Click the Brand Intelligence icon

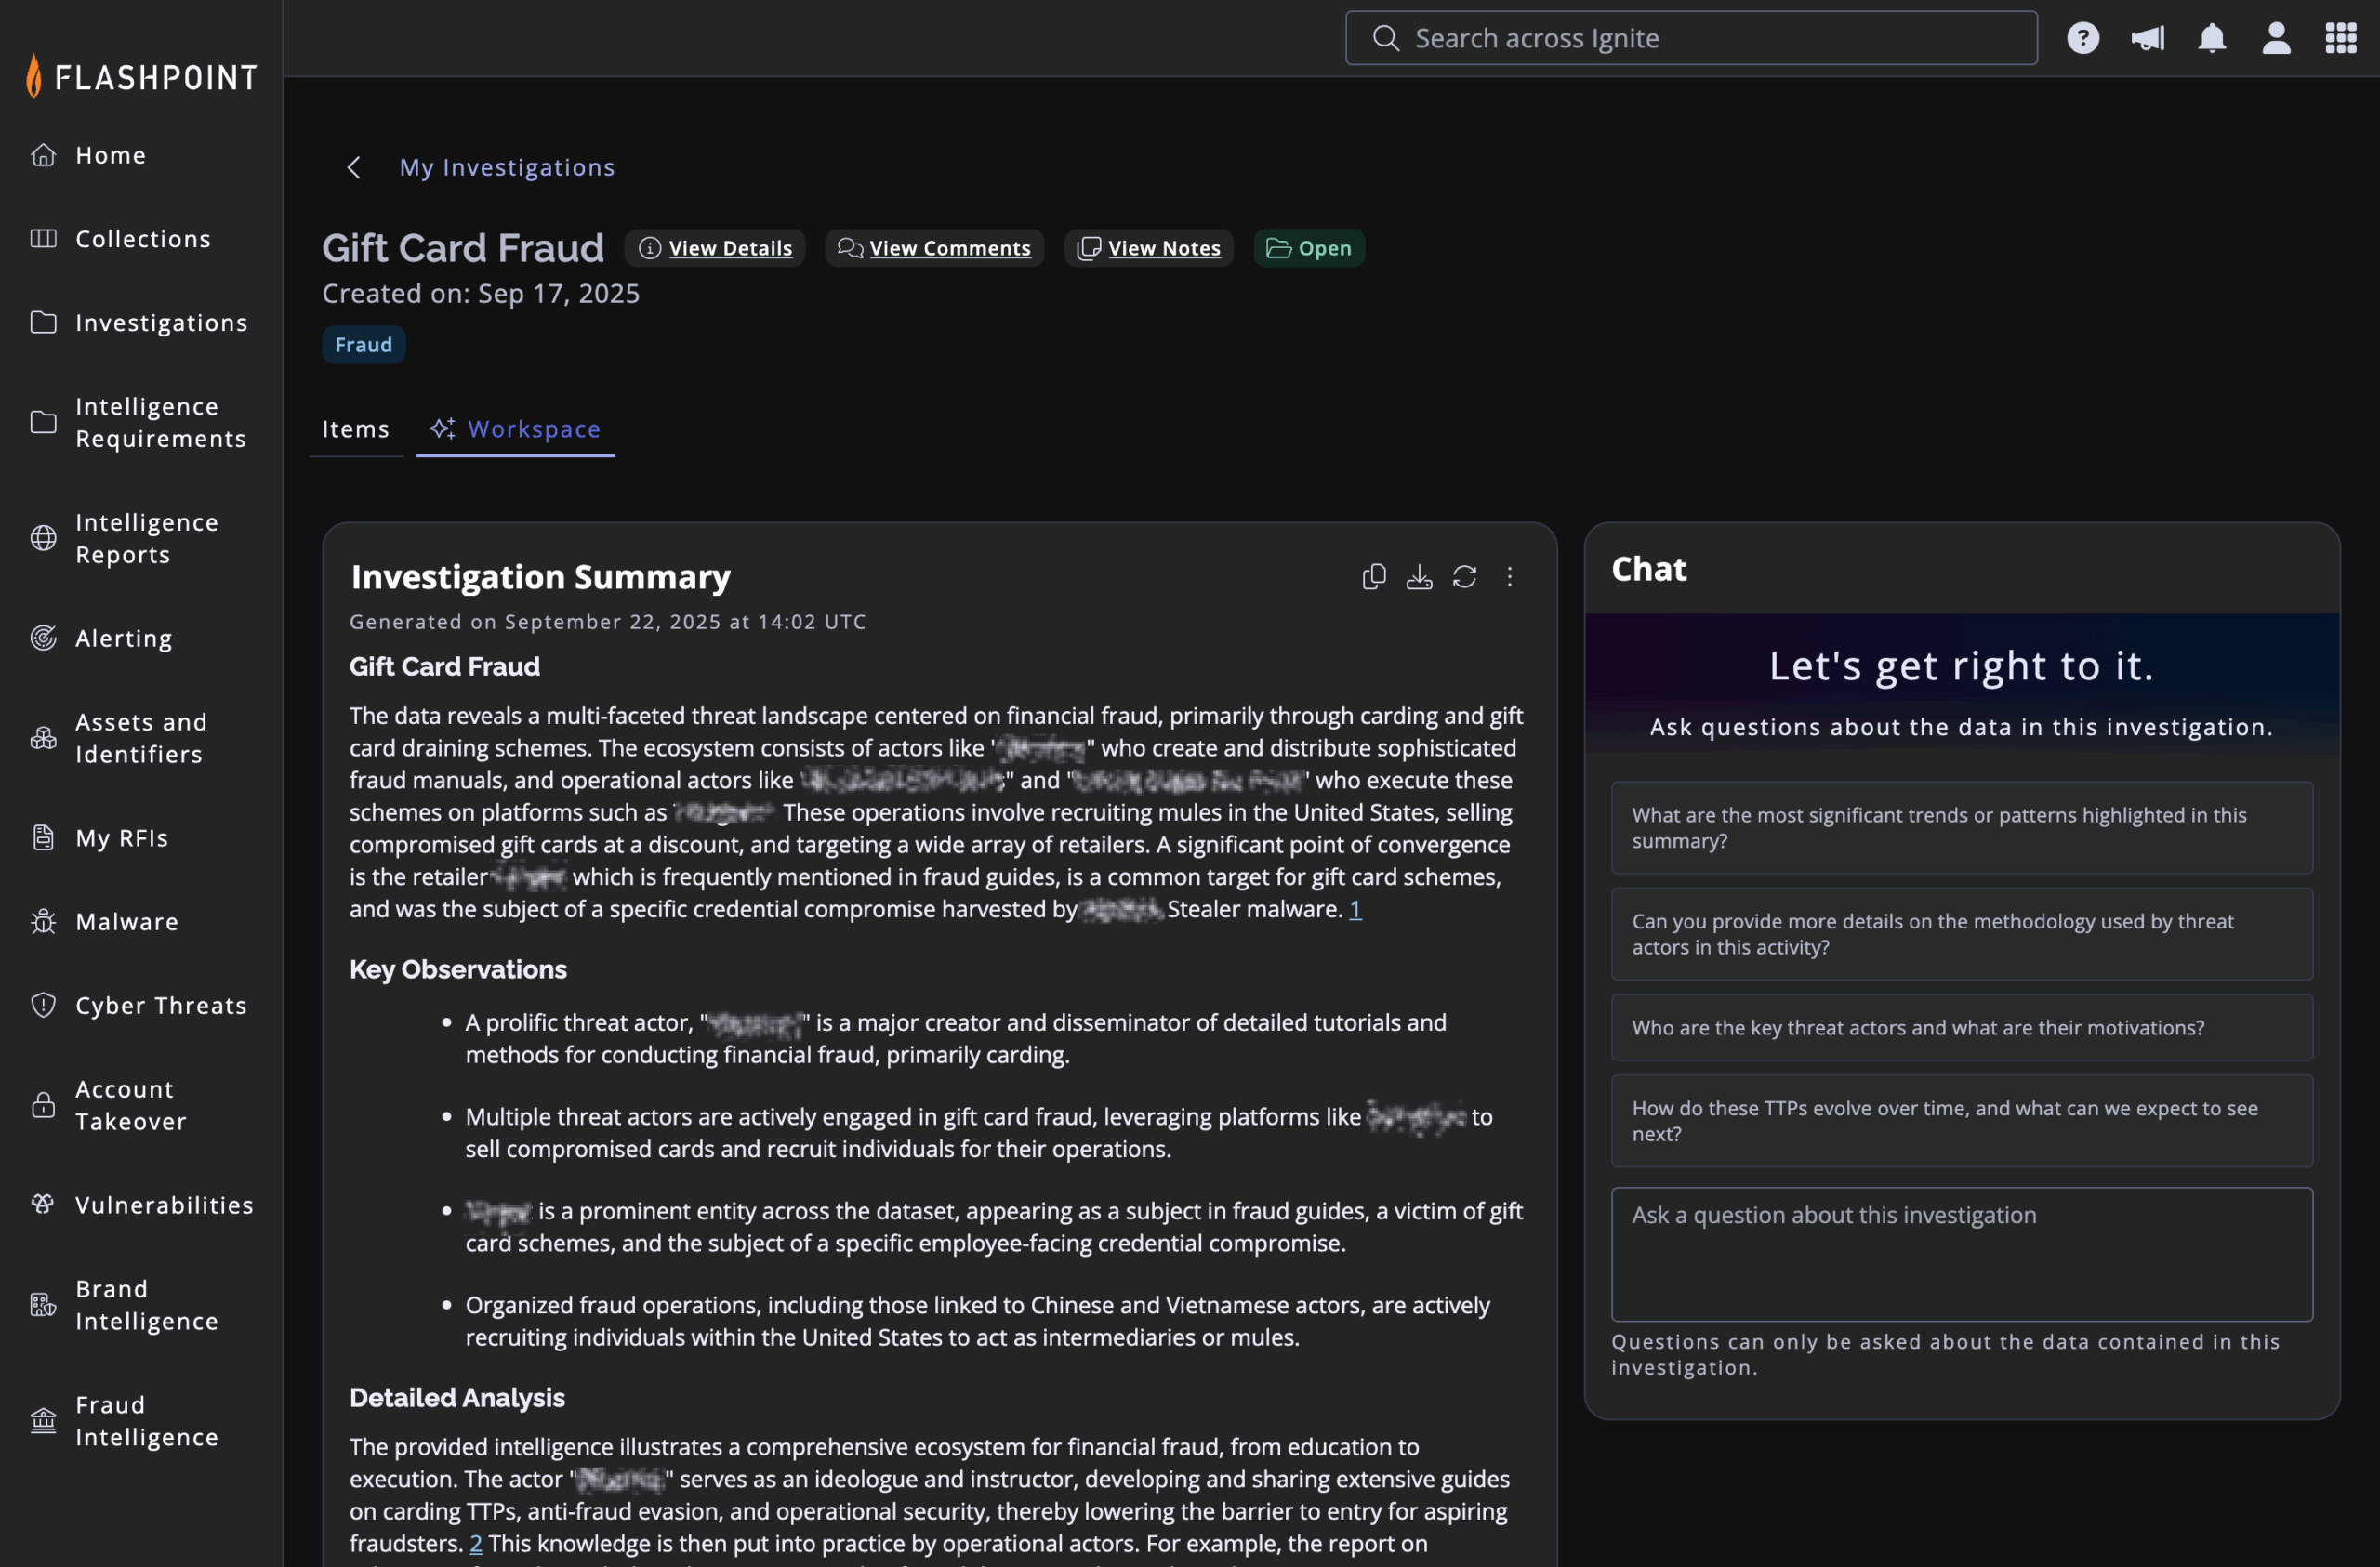click(x=43, y=1305)
